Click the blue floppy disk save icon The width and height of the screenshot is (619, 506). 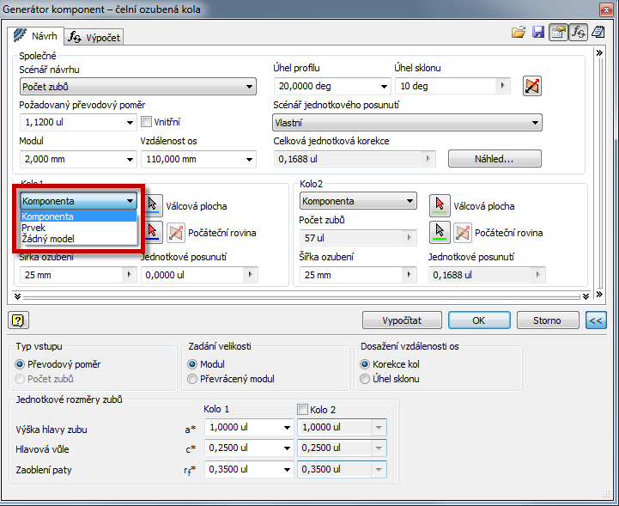[x=538, y=32]
